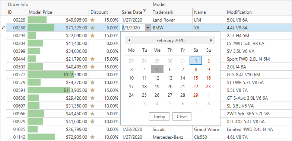Select February 29 in calendar
The width and height of the screenshot is (292, 141).
point(196,95)
